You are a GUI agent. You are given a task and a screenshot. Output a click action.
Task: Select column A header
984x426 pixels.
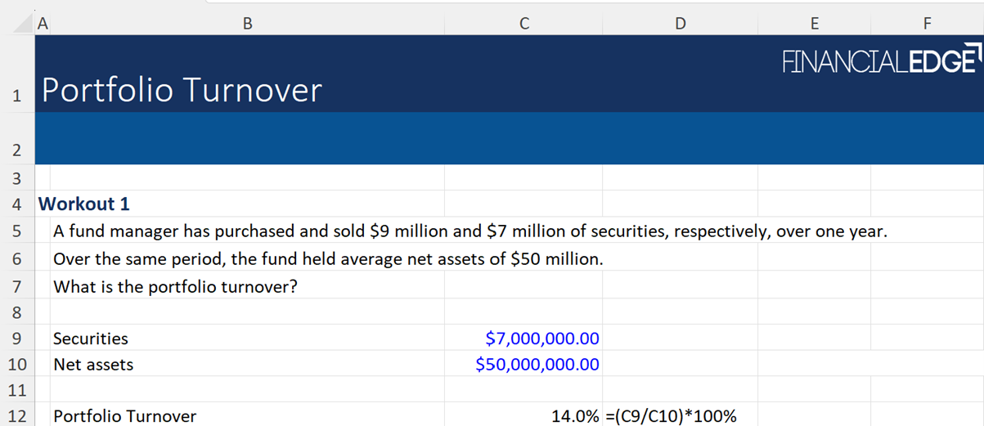pos(43,25)
